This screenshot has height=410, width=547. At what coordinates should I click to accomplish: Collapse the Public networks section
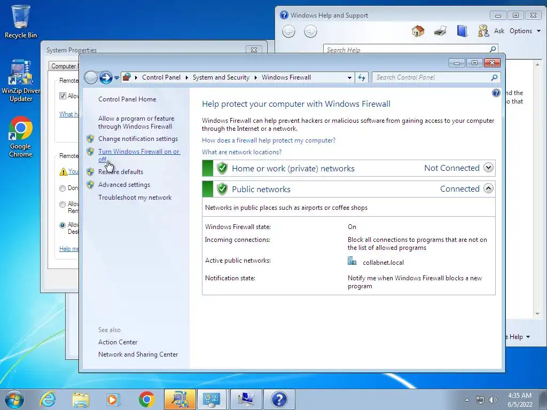coord(488,188)
